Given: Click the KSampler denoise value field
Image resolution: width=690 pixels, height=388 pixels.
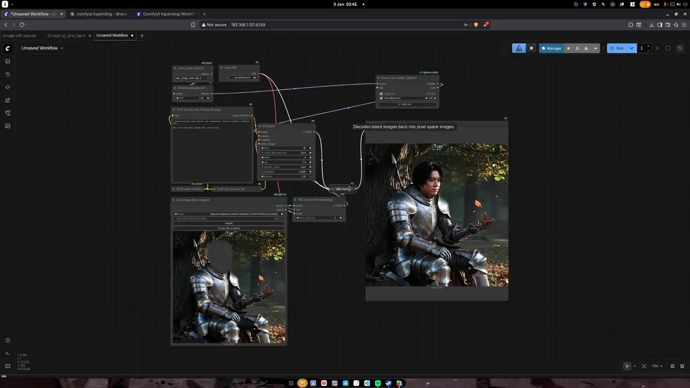Looking at the screenshot, I should [x=286, y=177].
